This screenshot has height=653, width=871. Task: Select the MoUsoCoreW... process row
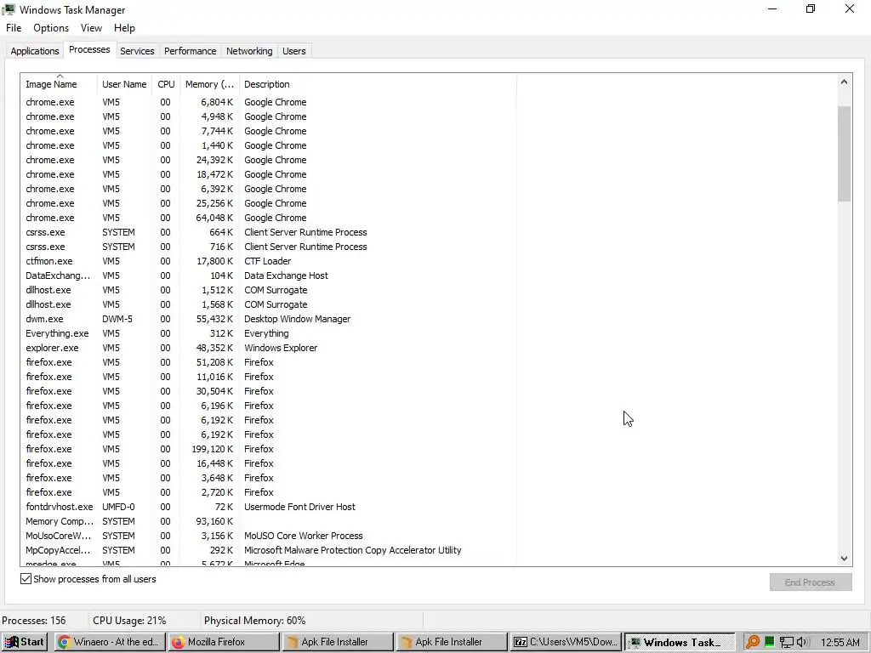pyautogui.click(x=269, y=536)
